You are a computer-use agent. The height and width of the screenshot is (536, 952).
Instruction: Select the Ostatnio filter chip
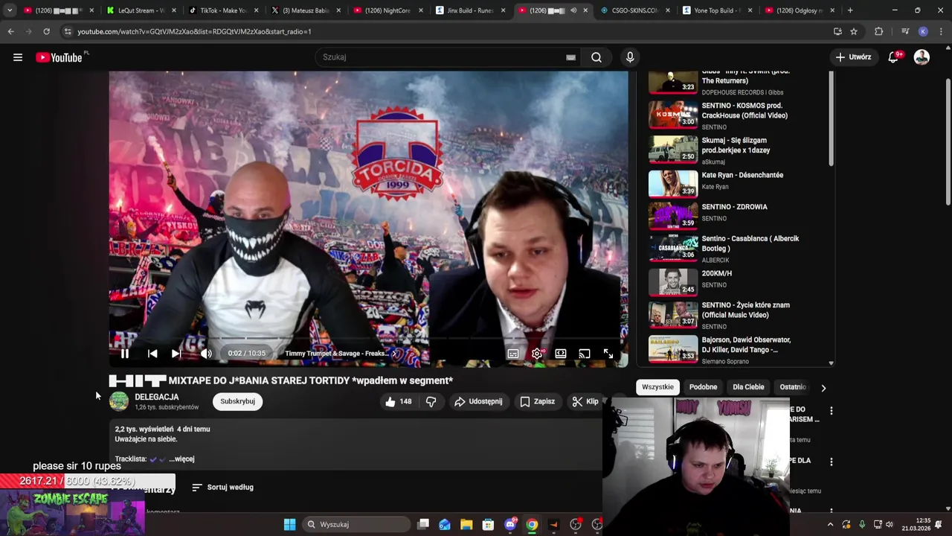tap(792, 387)
